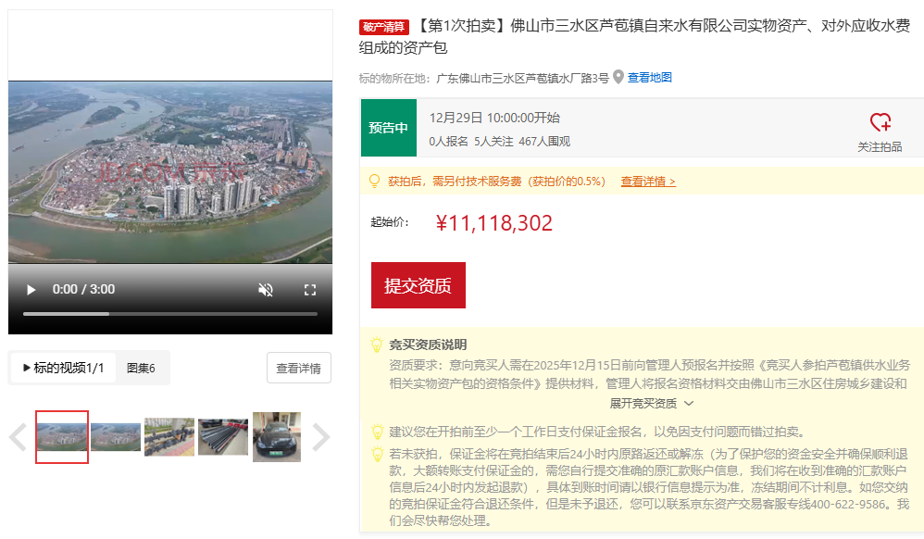
Task: Open the 查看地图 link
Action: (x=649, y=77)
